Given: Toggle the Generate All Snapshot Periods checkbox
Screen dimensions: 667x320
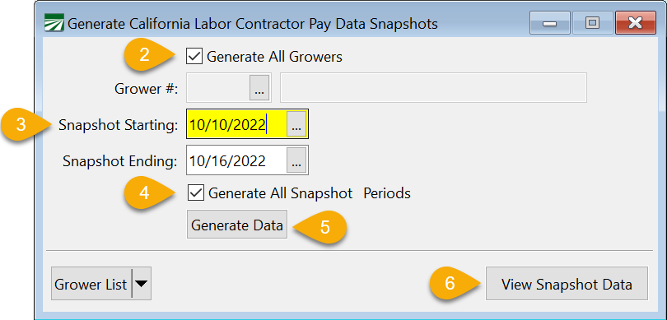Looking at the screenshot, I should [x=196, y=193].
